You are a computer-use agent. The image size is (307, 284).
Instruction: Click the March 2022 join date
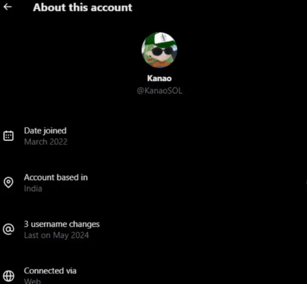pos(46,142)
